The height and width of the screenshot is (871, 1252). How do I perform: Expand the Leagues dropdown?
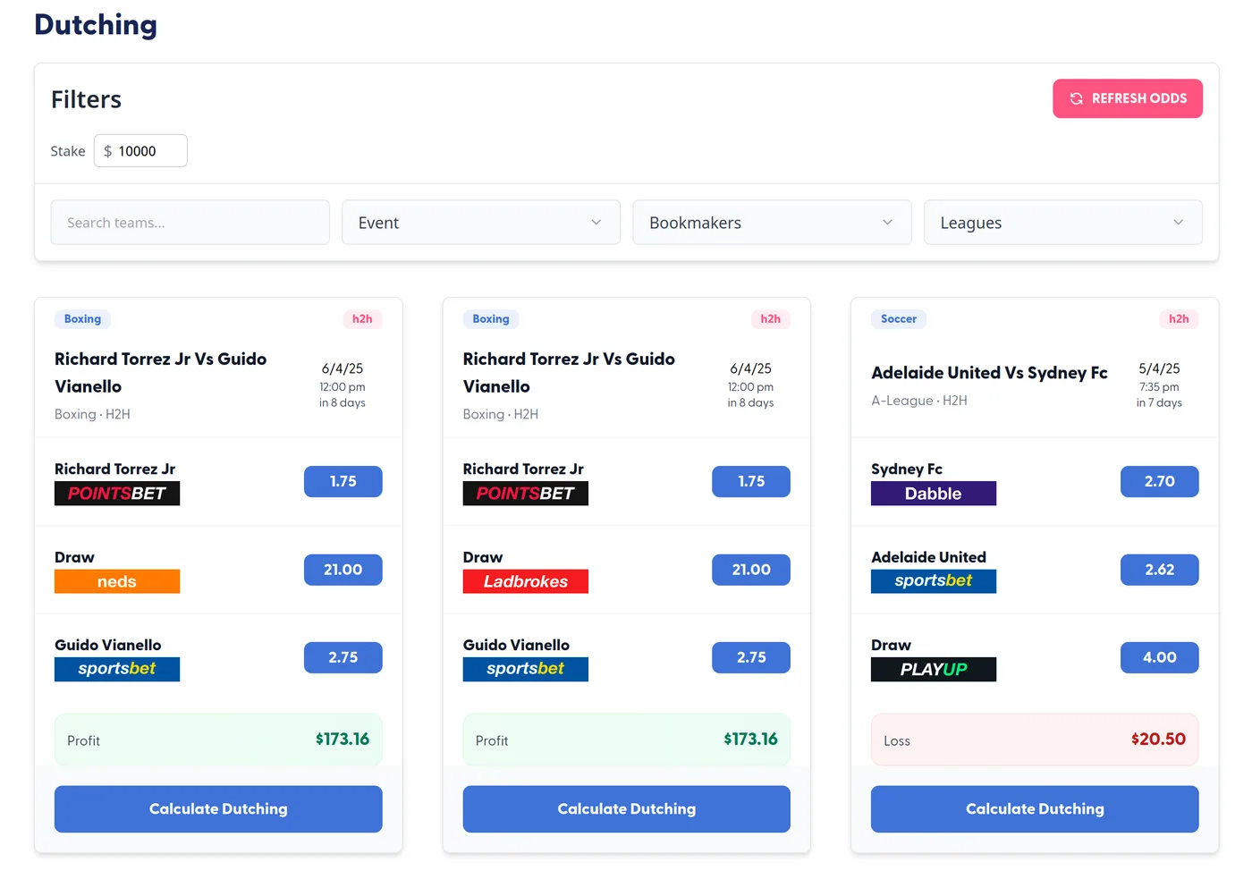1062,222
